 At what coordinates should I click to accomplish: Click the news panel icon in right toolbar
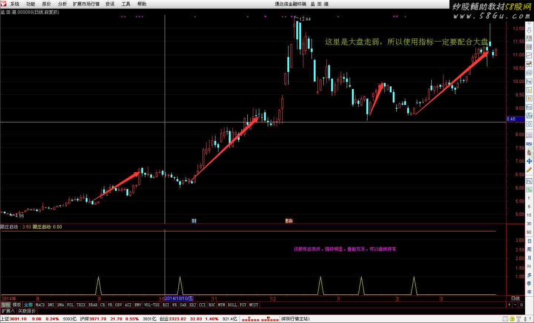point(529,72)
